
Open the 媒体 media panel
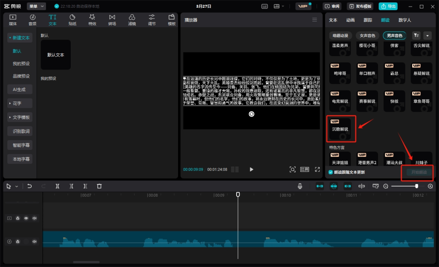(13, 20)
